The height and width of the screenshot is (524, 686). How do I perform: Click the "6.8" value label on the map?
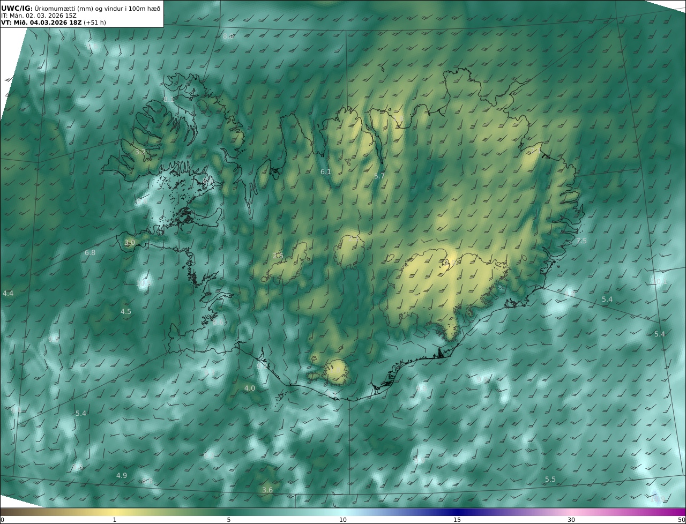point(90,253)
